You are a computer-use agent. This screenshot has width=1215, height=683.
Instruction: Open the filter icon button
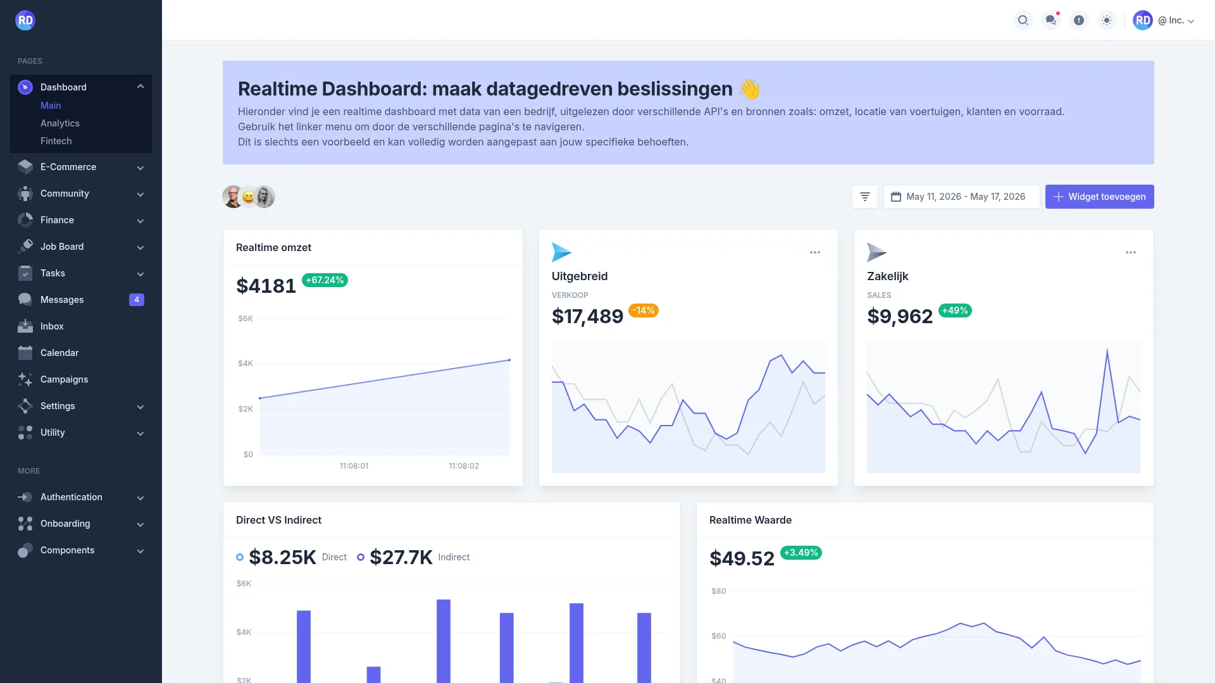coord(864,197)
